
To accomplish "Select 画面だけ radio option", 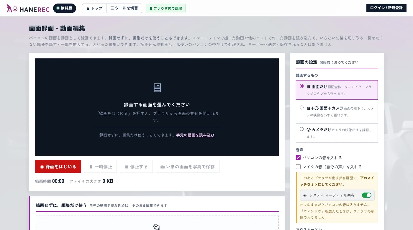I will coord(301,86).
